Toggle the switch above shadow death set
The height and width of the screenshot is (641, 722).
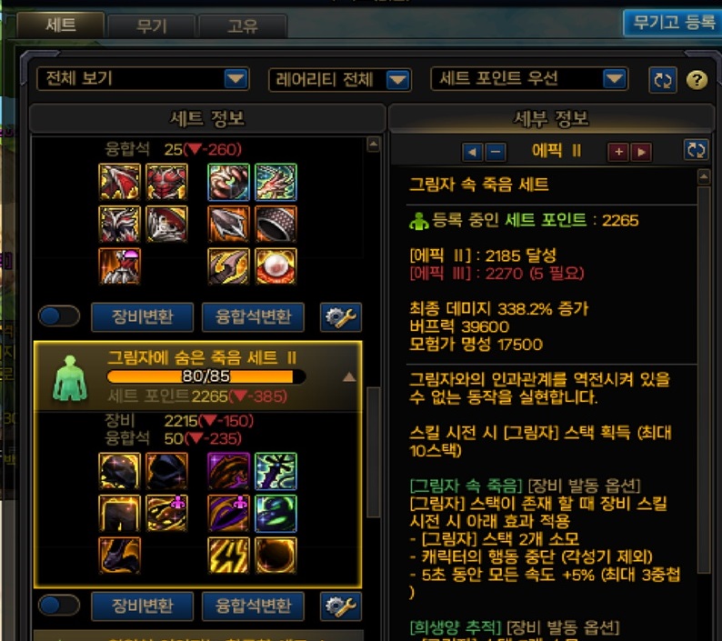(x=59, y=316)
